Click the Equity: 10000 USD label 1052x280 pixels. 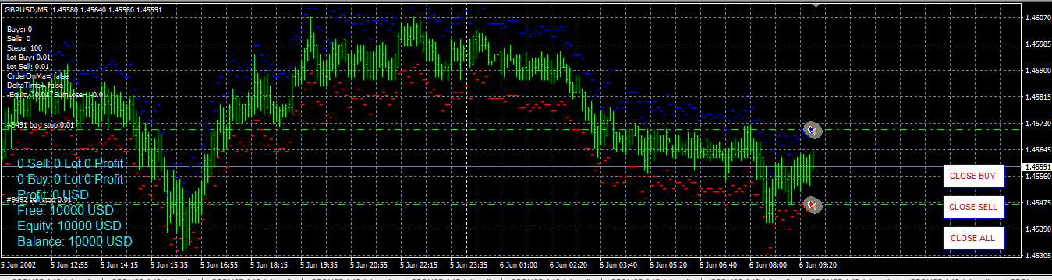pyautogui.click(x=70, y=226)
